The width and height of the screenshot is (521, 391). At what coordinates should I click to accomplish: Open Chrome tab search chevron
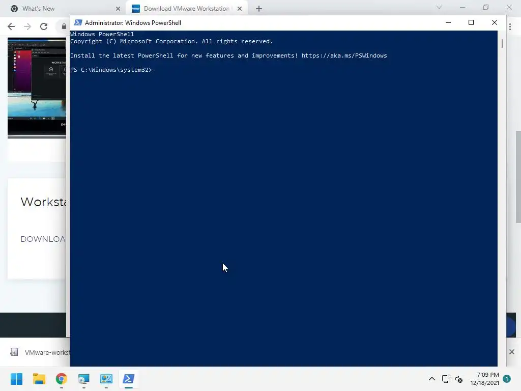[x=439, y=7]
